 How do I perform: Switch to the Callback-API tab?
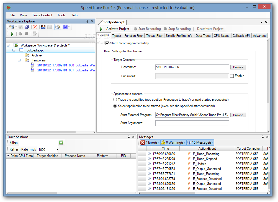pos(241,36)
